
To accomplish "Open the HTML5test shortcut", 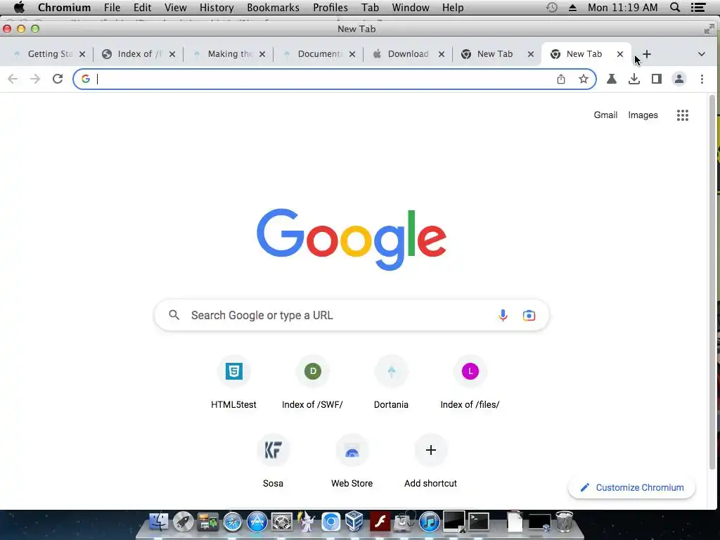I will (x=233, y=383).
